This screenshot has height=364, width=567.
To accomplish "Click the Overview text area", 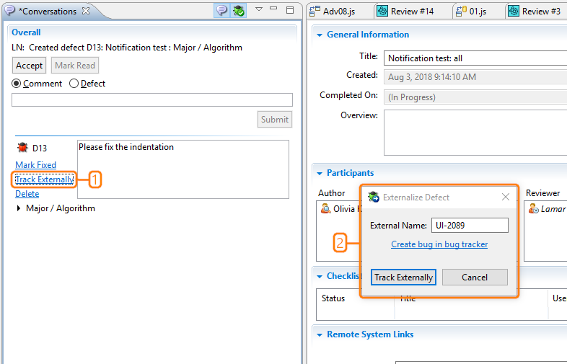I will click(x=475, y=133).
